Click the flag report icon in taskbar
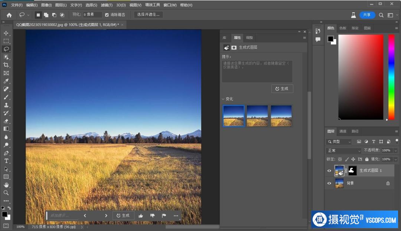401x231 pixels. (x=164, y=216)
